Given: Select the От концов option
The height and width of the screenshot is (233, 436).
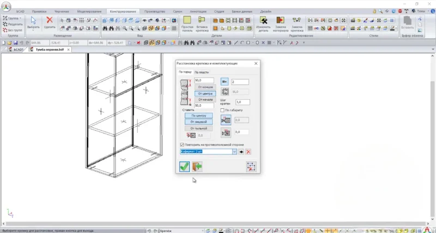Looking at the screenshot, I should (205, 87).
